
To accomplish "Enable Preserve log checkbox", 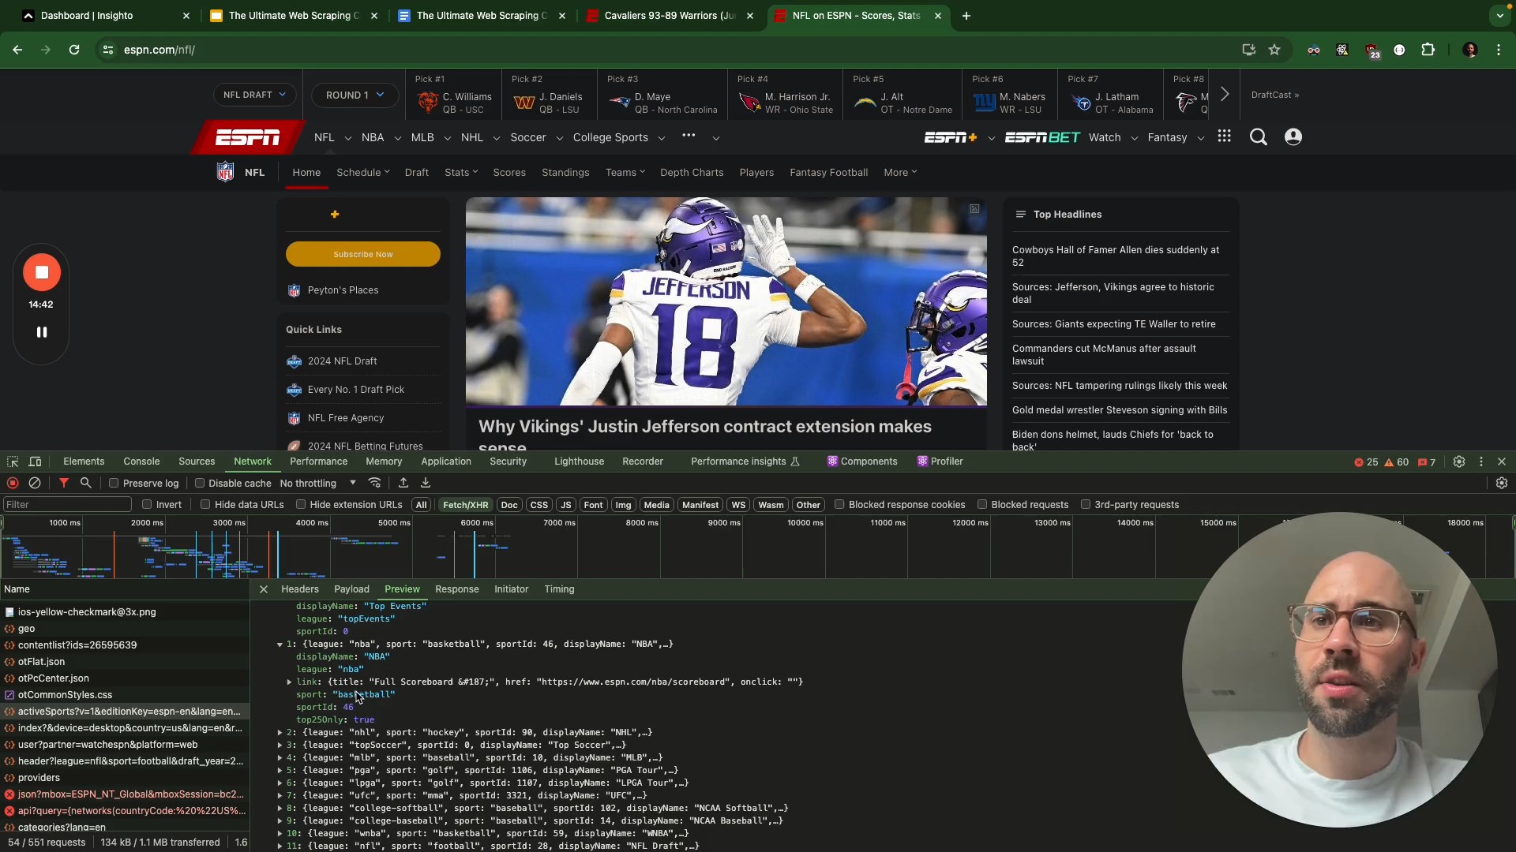I will click(x=114, y=483).
